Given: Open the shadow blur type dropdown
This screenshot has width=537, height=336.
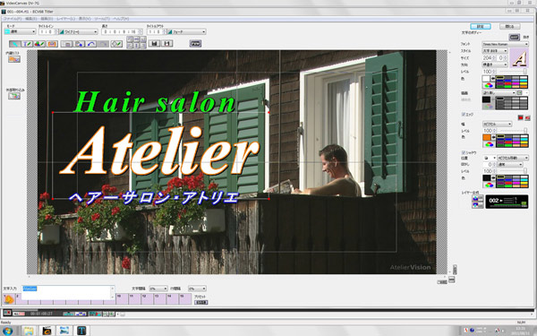Looking at the screenshot, I should tap(510, 165).
